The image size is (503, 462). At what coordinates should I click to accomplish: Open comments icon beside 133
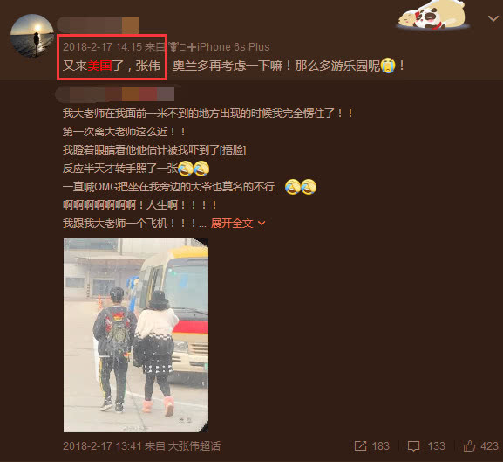(413, 446)
